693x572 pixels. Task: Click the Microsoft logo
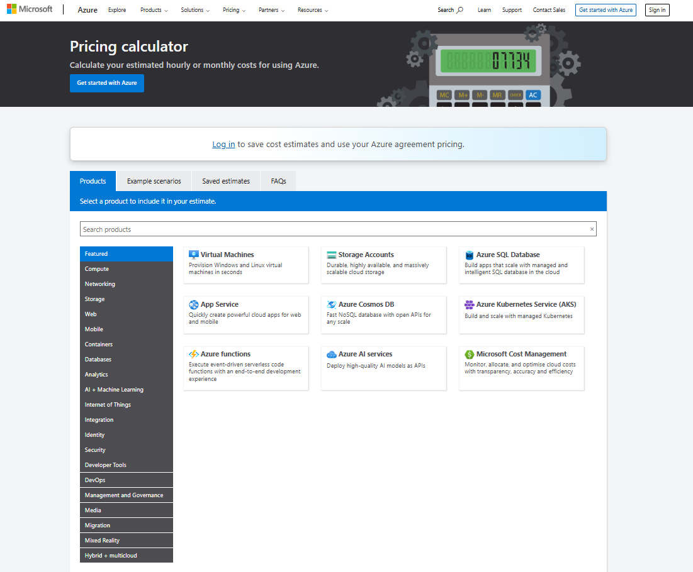(30, 9)
